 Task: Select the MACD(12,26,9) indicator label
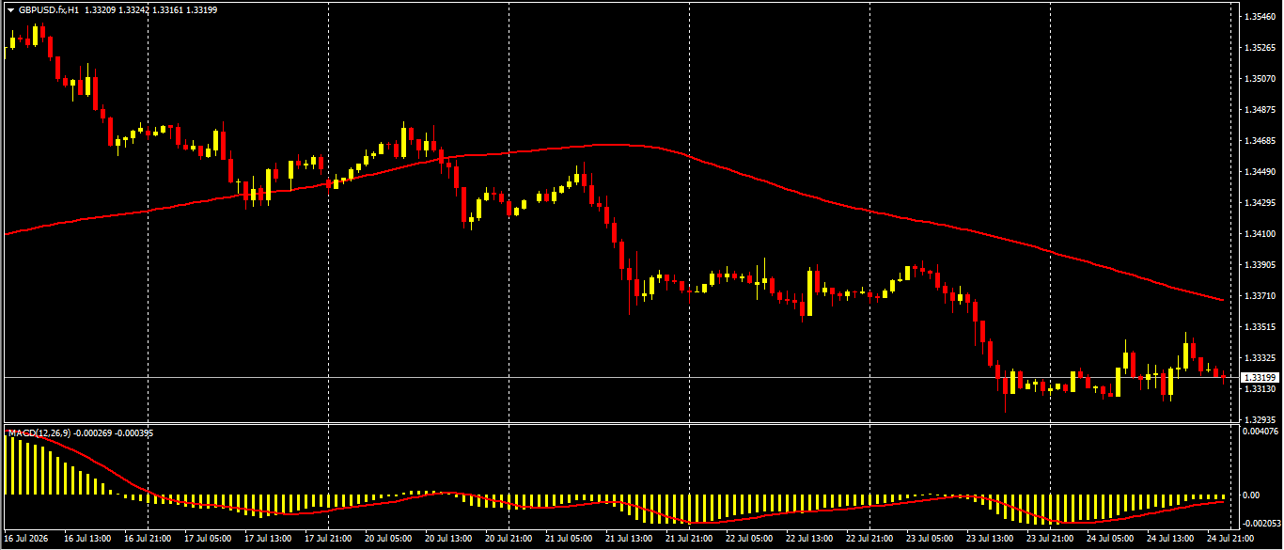tap(41, 432)
